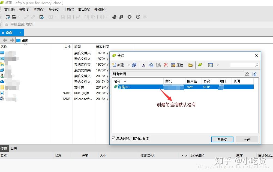
Task: Open the 窗口(W) menu
Action: tap(84, 9)
